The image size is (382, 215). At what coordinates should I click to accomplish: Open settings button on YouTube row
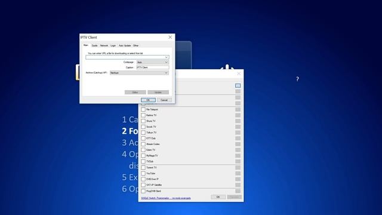click(x=238, y=173)
